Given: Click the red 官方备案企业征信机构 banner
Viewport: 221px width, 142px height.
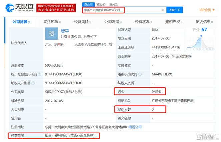Looking at the screenshot, I should [x=56, y=8].
